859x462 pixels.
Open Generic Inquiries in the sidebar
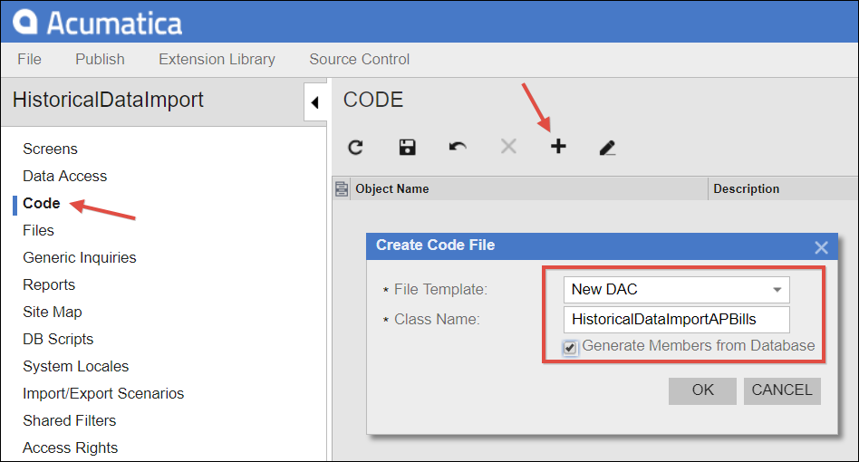pos(80,258)
